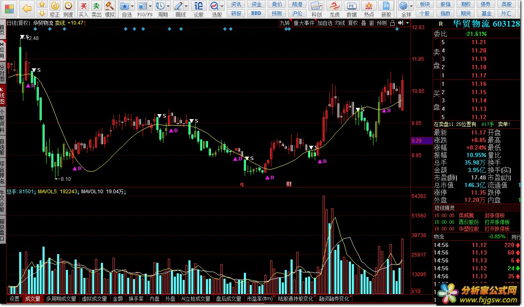Click the 基金 funds button
Screen dimensions: 524x307
[x=486, y=13]
